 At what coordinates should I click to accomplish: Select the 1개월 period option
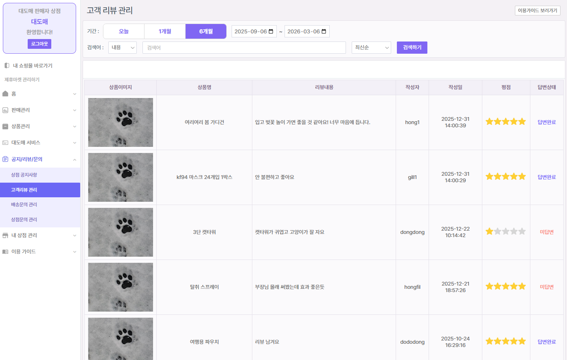click(x=165, y=31)
